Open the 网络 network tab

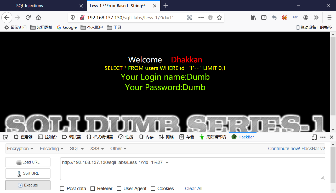click(x=166, y=137)
